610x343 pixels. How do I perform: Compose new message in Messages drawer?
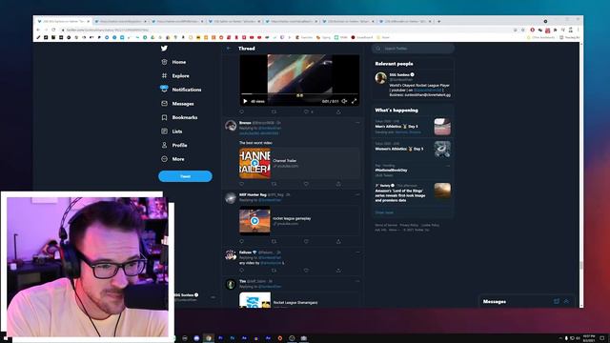click(557, 301)
